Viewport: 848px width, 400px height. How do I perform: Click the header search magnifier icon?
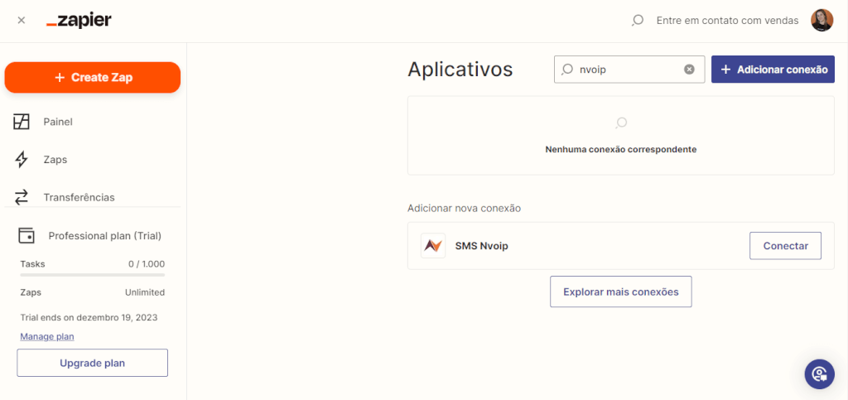coord(638,21)
